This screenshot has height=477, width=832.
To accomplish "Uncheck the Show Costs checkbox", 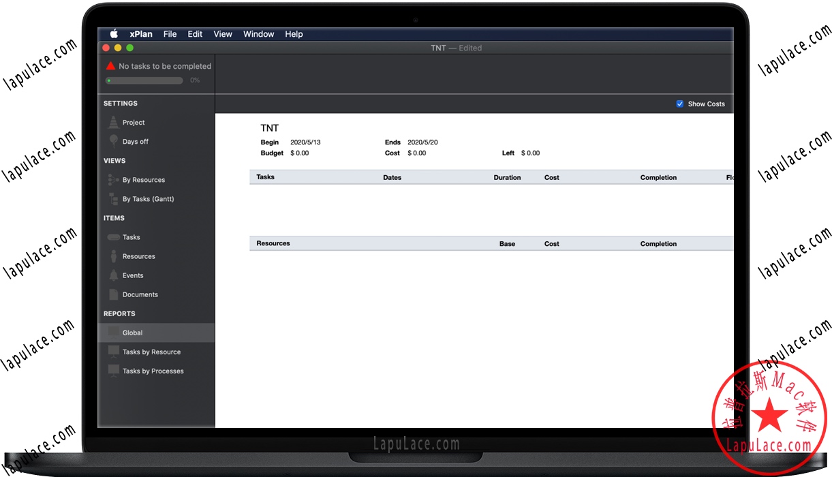I will pos(679,104).
